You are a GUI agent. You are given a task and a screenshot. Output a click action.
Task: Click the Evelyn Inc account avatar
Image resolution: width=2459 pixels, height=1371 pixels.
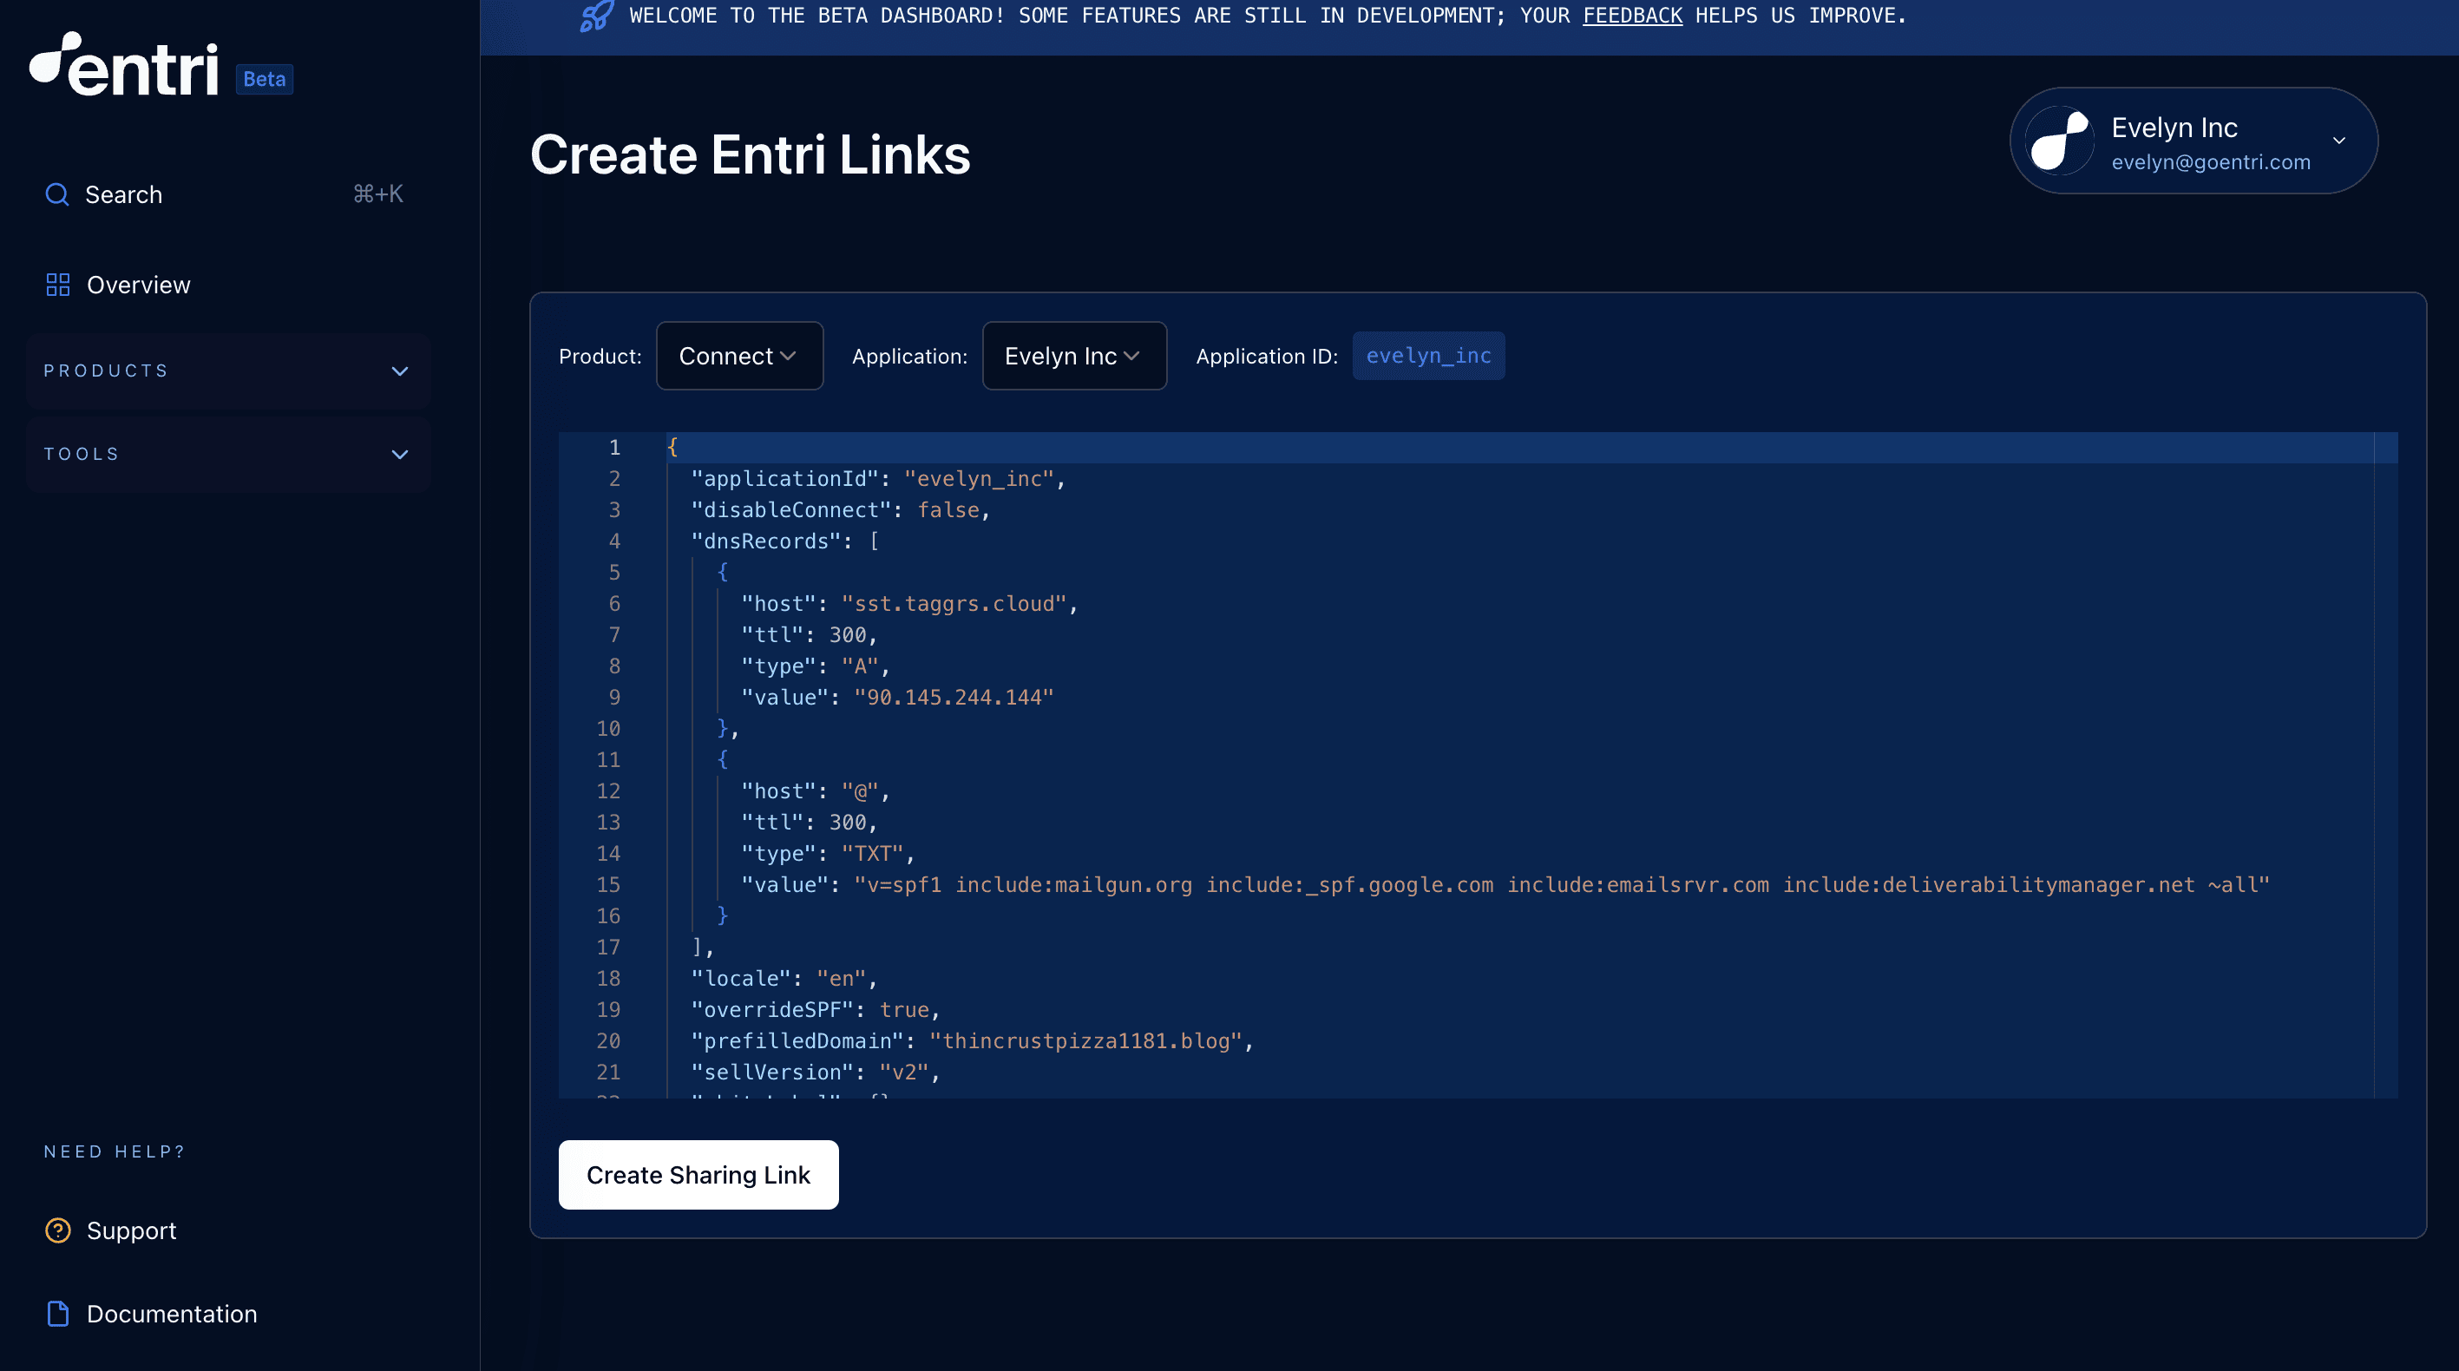click(2059, 141)
